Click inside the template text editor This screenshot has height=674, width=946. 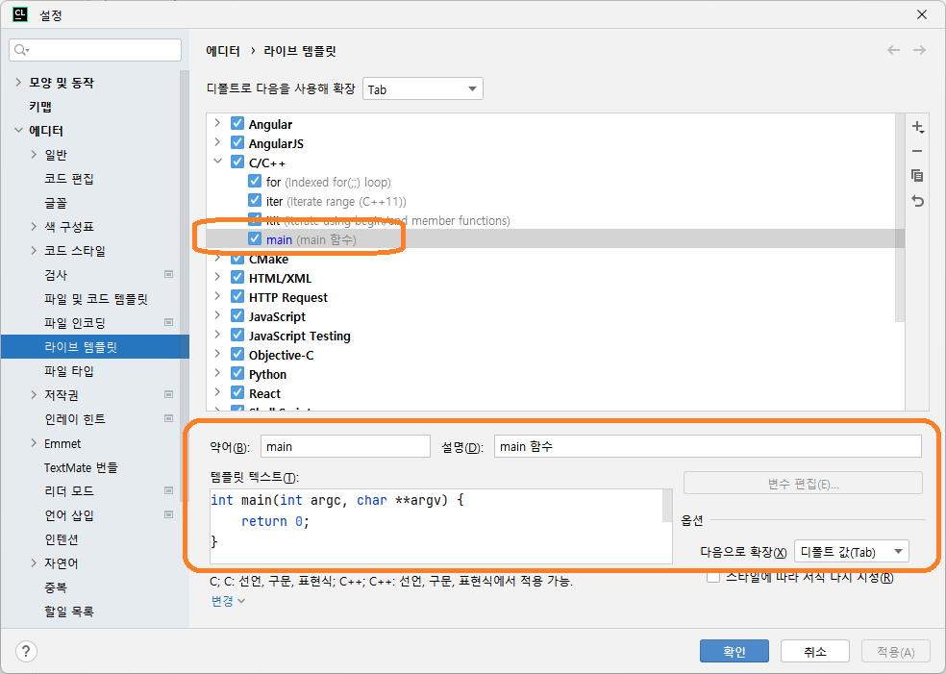click(x=436, y=526)
